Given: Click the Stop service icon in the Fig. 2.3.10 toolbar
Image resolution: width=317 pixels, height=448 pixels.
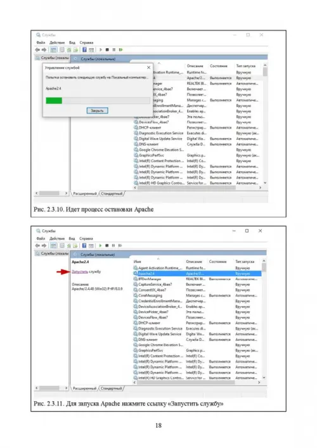Looking at the screenshot, I should 107,49.
